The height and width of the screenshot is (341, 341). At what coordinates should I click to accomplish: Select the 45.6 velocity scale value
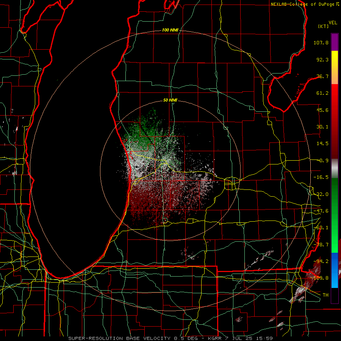(322, 110)
